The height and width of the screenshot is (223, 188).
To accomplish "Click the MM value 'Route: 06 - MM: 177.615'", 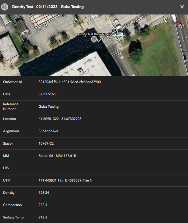I will 57,156.
